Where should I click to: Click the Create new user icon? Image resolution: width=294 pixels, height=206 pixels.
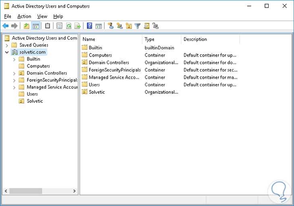[x=111, y=26]
